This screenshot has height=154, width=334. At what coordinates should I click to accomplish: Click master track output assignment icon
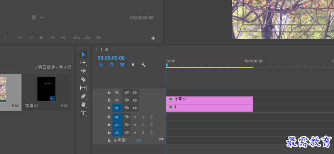pyautogui.click(x=161, y=139)
